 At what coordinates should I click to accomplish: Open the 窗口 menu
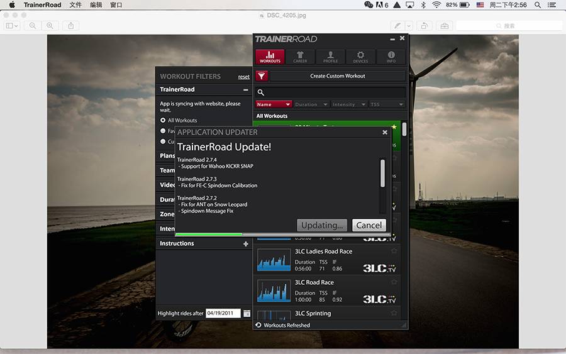(x=116, y=4)
